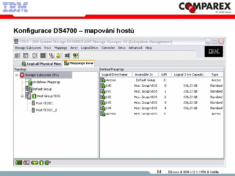Image resolution: width=235 pixels, height=176 pixels.
Task: Switch to the Logical/Physical View tab
Action: [41, 64]
